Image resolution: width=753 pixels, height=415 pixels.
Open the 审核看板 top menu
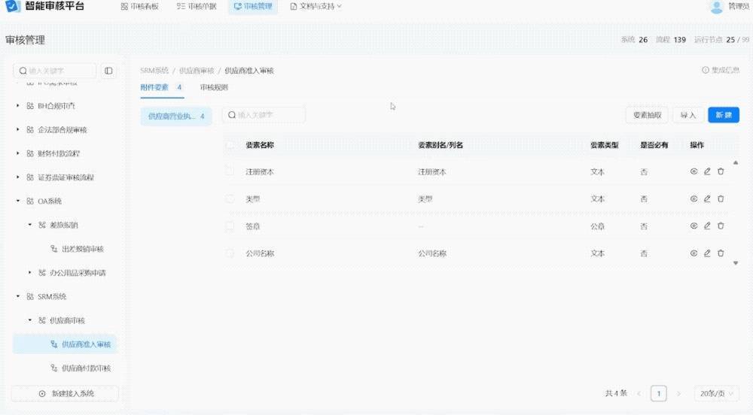(x=140, y=6)
